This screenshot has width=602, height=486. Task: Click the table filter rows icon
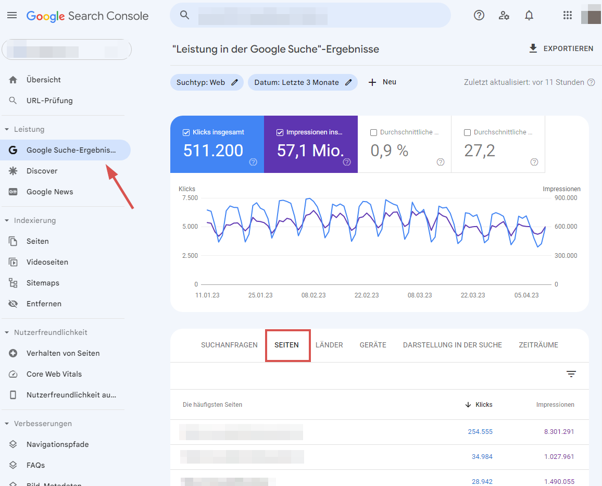571,374
